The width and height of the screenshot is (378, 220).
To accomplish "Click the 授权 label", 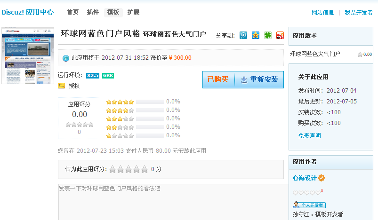I will (74, 86).
